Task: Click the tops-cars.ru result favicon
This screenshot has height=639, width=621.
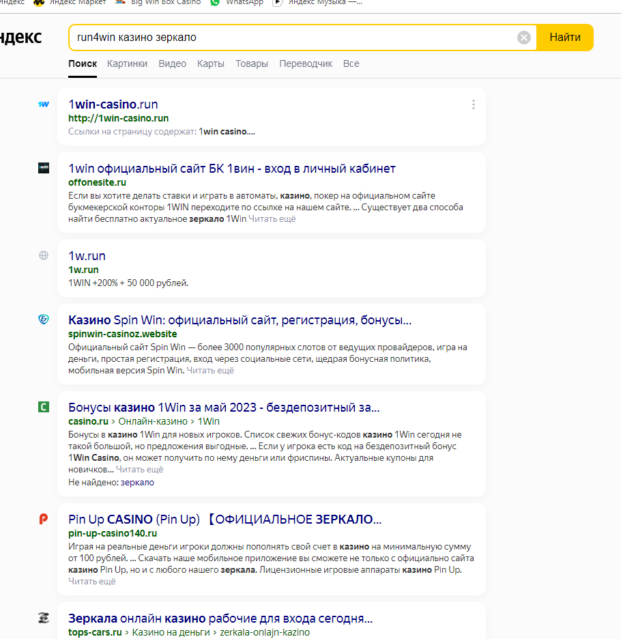Action: pyautogui.click(x=44, y=619)
